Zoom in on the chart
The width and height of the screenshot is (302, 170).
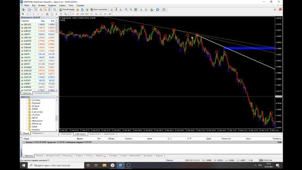click(x=126, y=9)
